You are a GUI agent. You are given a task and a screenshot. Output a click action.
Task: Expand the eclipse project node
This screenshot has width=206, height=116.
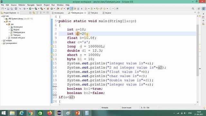[x=2, y=41]
